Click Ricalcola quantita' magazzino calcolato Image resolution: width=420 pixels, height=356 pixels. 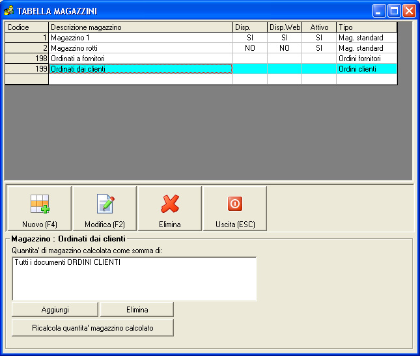click(92, 328)
